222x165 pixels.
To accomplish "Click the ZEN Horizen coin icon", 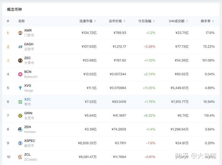I will (x=20, y=129).
